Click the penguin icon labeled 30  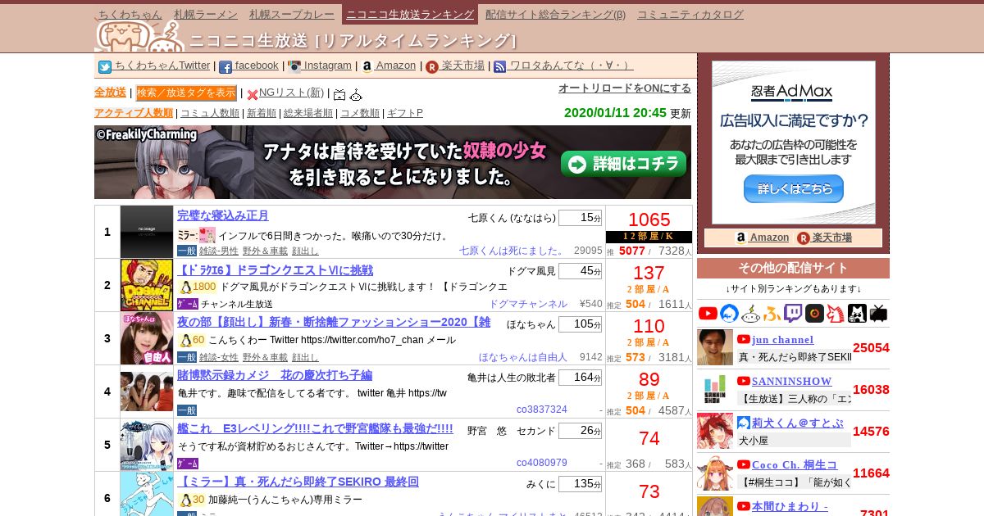tap(185, 500)
